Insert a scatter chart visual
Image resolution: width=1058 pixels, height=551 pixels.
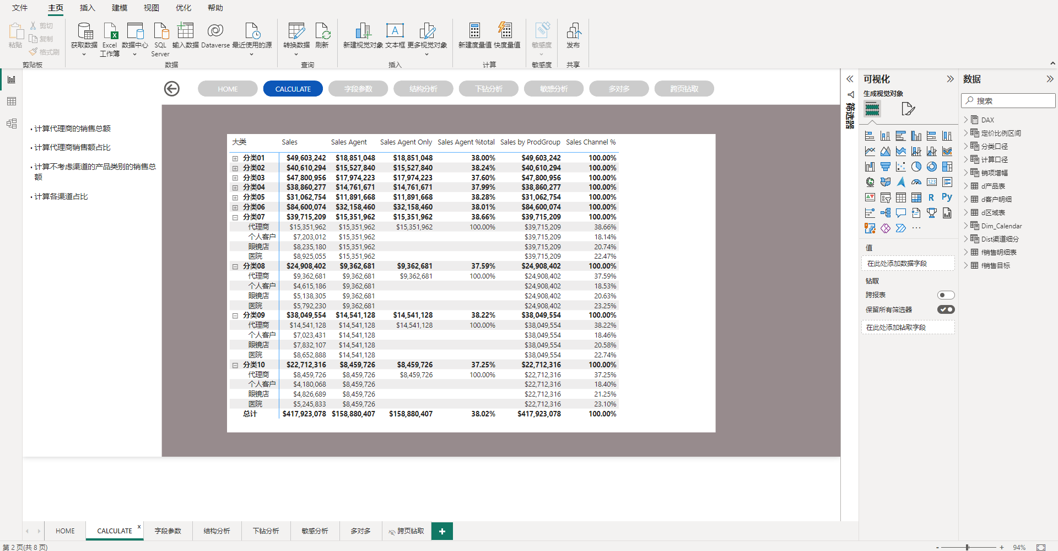click(901, 167)
